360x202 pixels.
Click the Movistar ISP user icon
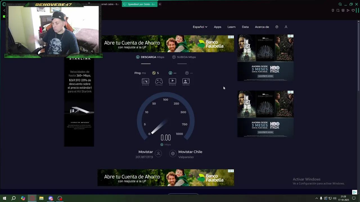click(x=158, y=153)
